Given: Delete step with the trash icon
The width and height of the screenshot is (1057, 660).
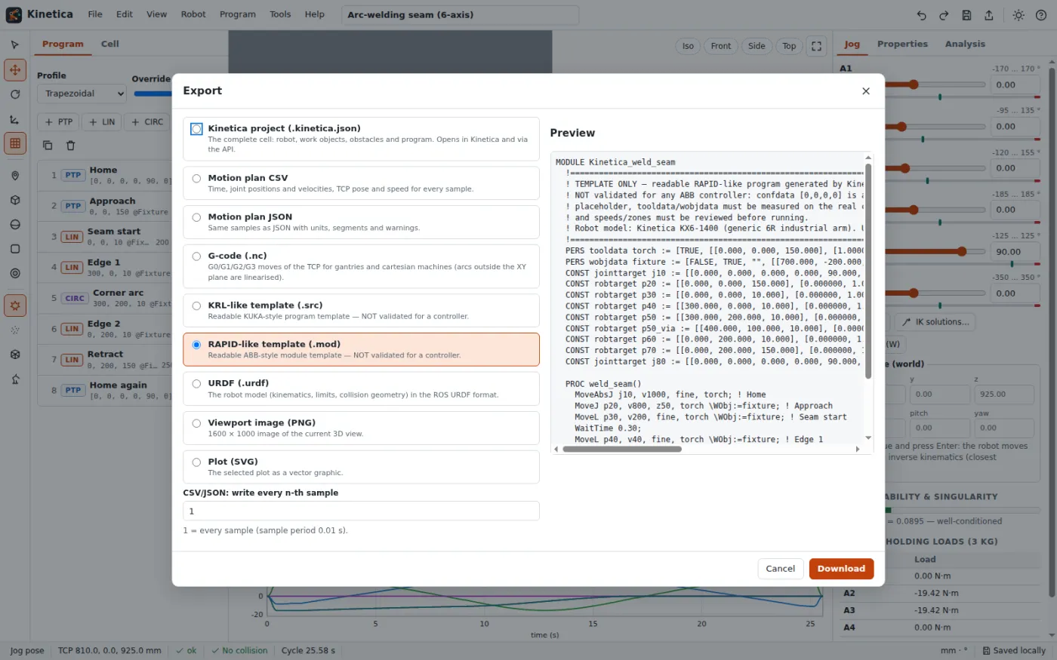Looking at the screenshot, I should [x=70, y=145].
